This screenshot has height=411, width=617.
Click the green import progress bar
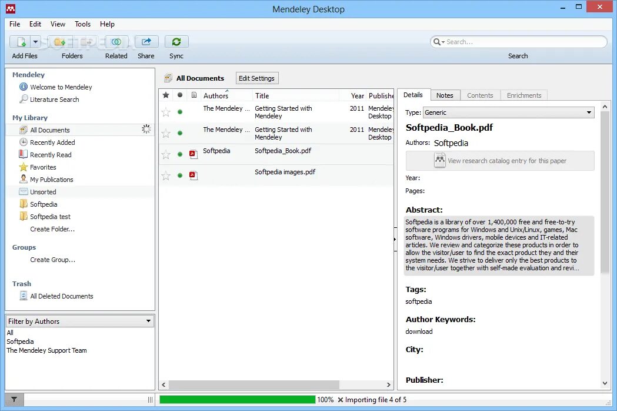coord(237,400)
